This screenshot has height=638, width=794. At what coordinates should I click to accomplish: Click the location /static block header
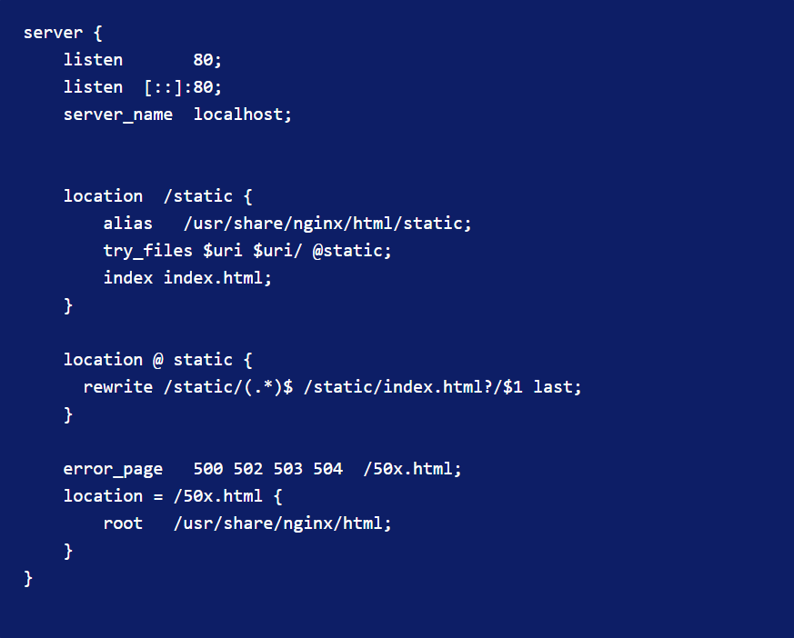coord(157,196)
